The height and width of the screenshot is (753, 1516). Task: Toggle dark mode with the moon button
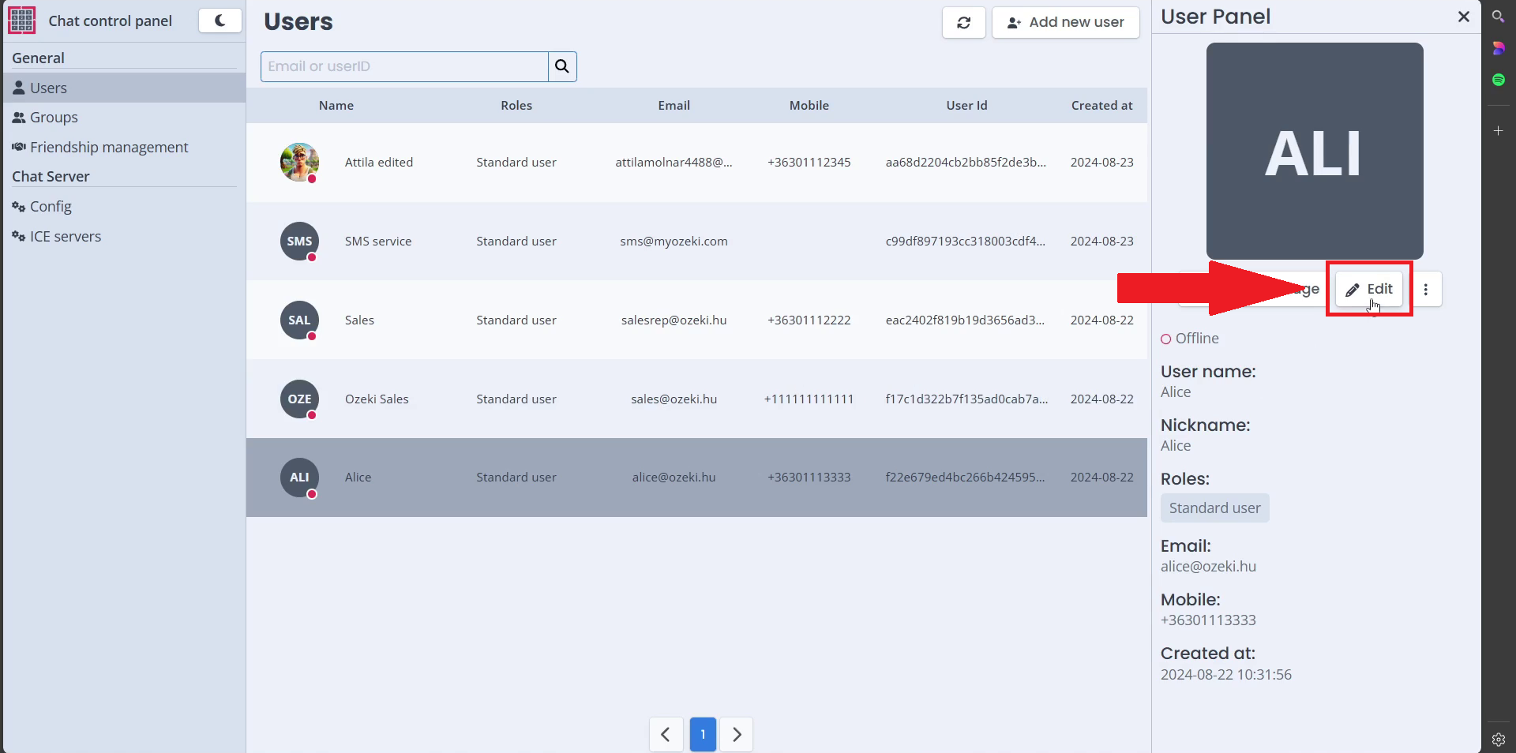point(220,21)
